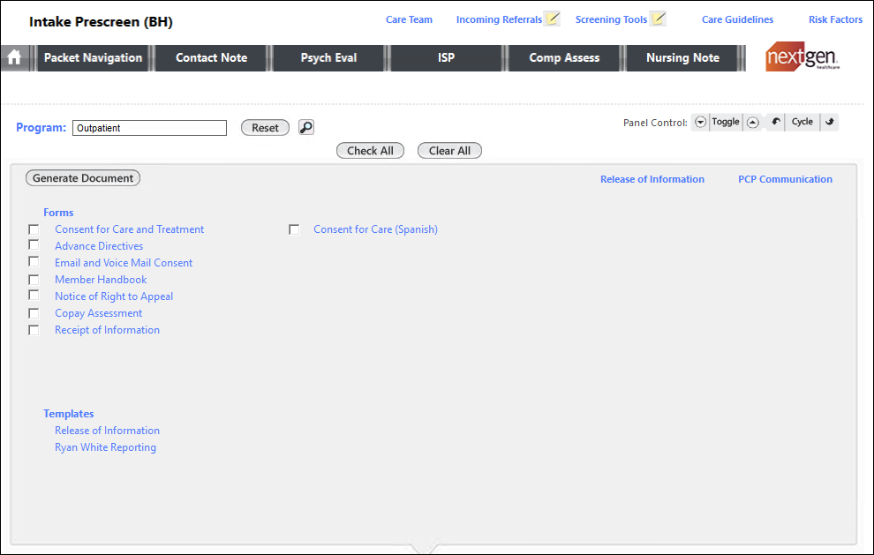The image size is (874, 555).
Task: Click the cycle forward arrow in Panel Control
Action: (830, 123)
